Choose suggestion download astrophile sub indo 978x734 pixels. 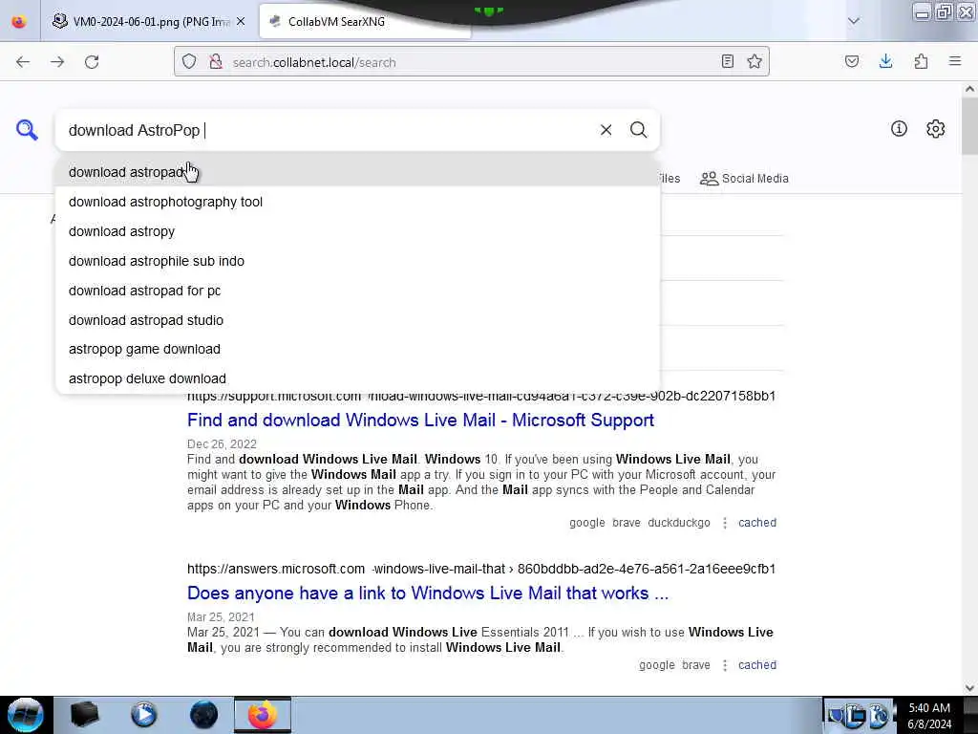[357, 261]
